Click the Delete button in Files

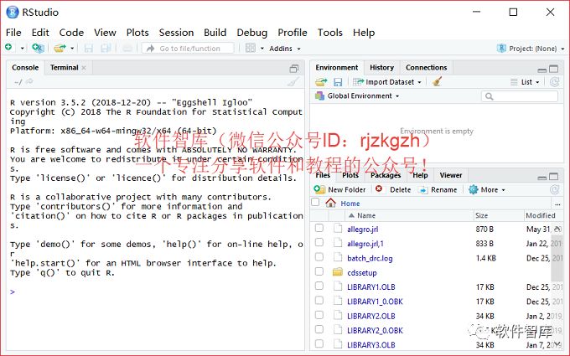(393, 189)
